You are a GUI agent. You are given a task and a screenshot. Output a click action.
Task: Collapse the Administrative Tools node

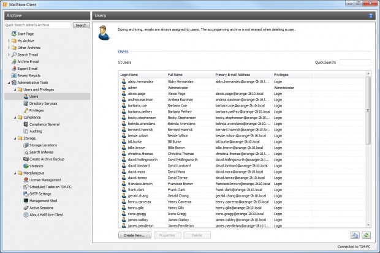(x=9, y=83)
